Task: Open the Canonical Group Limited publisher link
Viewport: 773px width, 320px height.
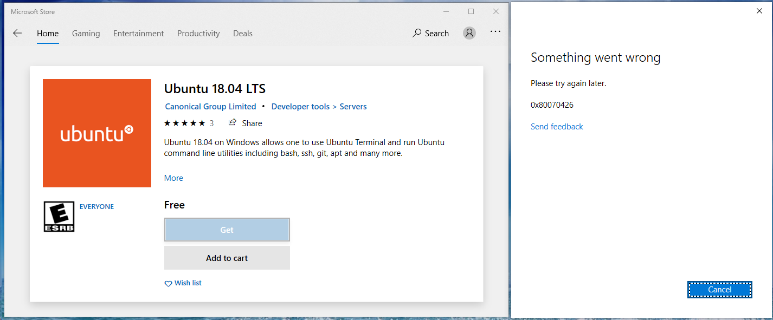Action: (210, 106)
